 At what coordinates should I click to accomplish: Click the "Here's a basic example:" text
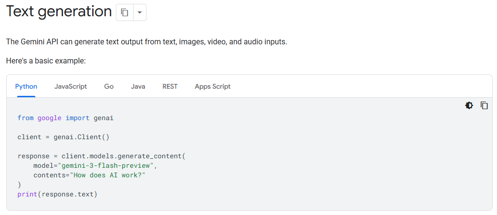pyautogui.click(x=46, y=61)
